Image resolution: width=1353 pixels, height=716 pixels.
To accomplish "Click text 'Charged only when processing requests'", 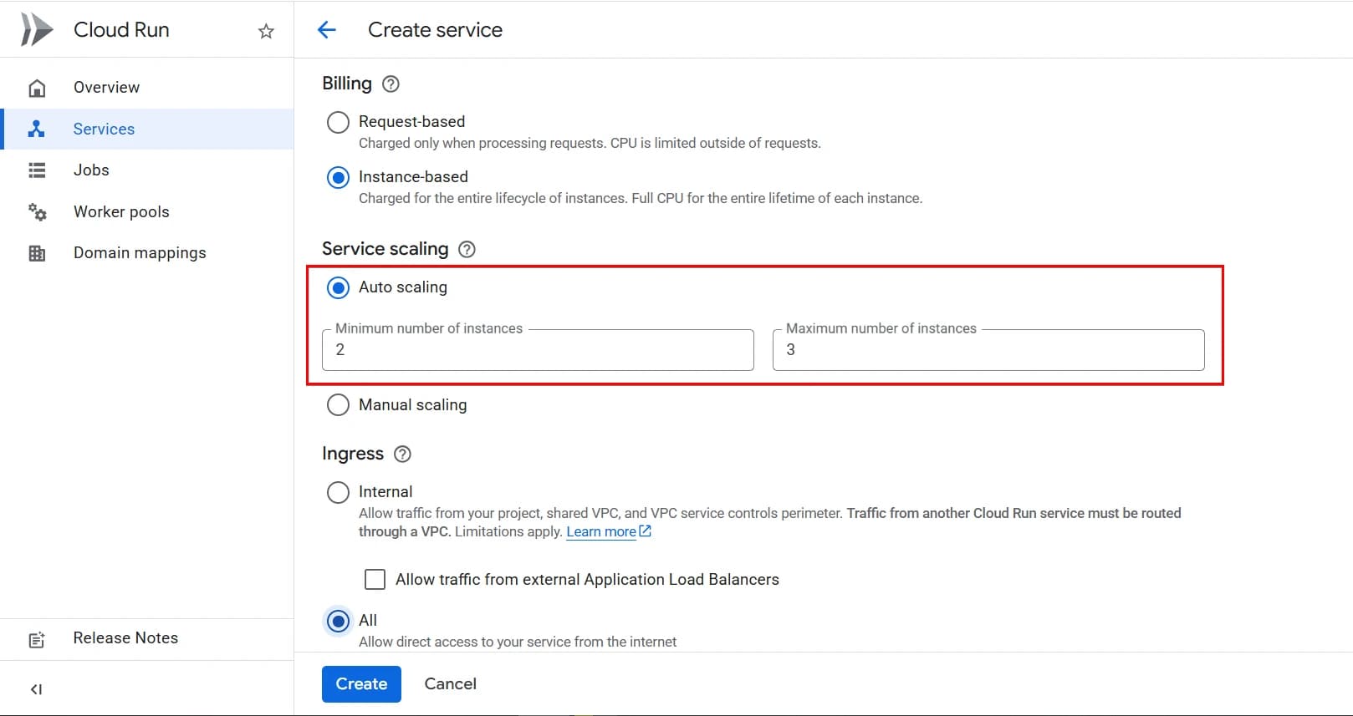I will tap(481, 143).
